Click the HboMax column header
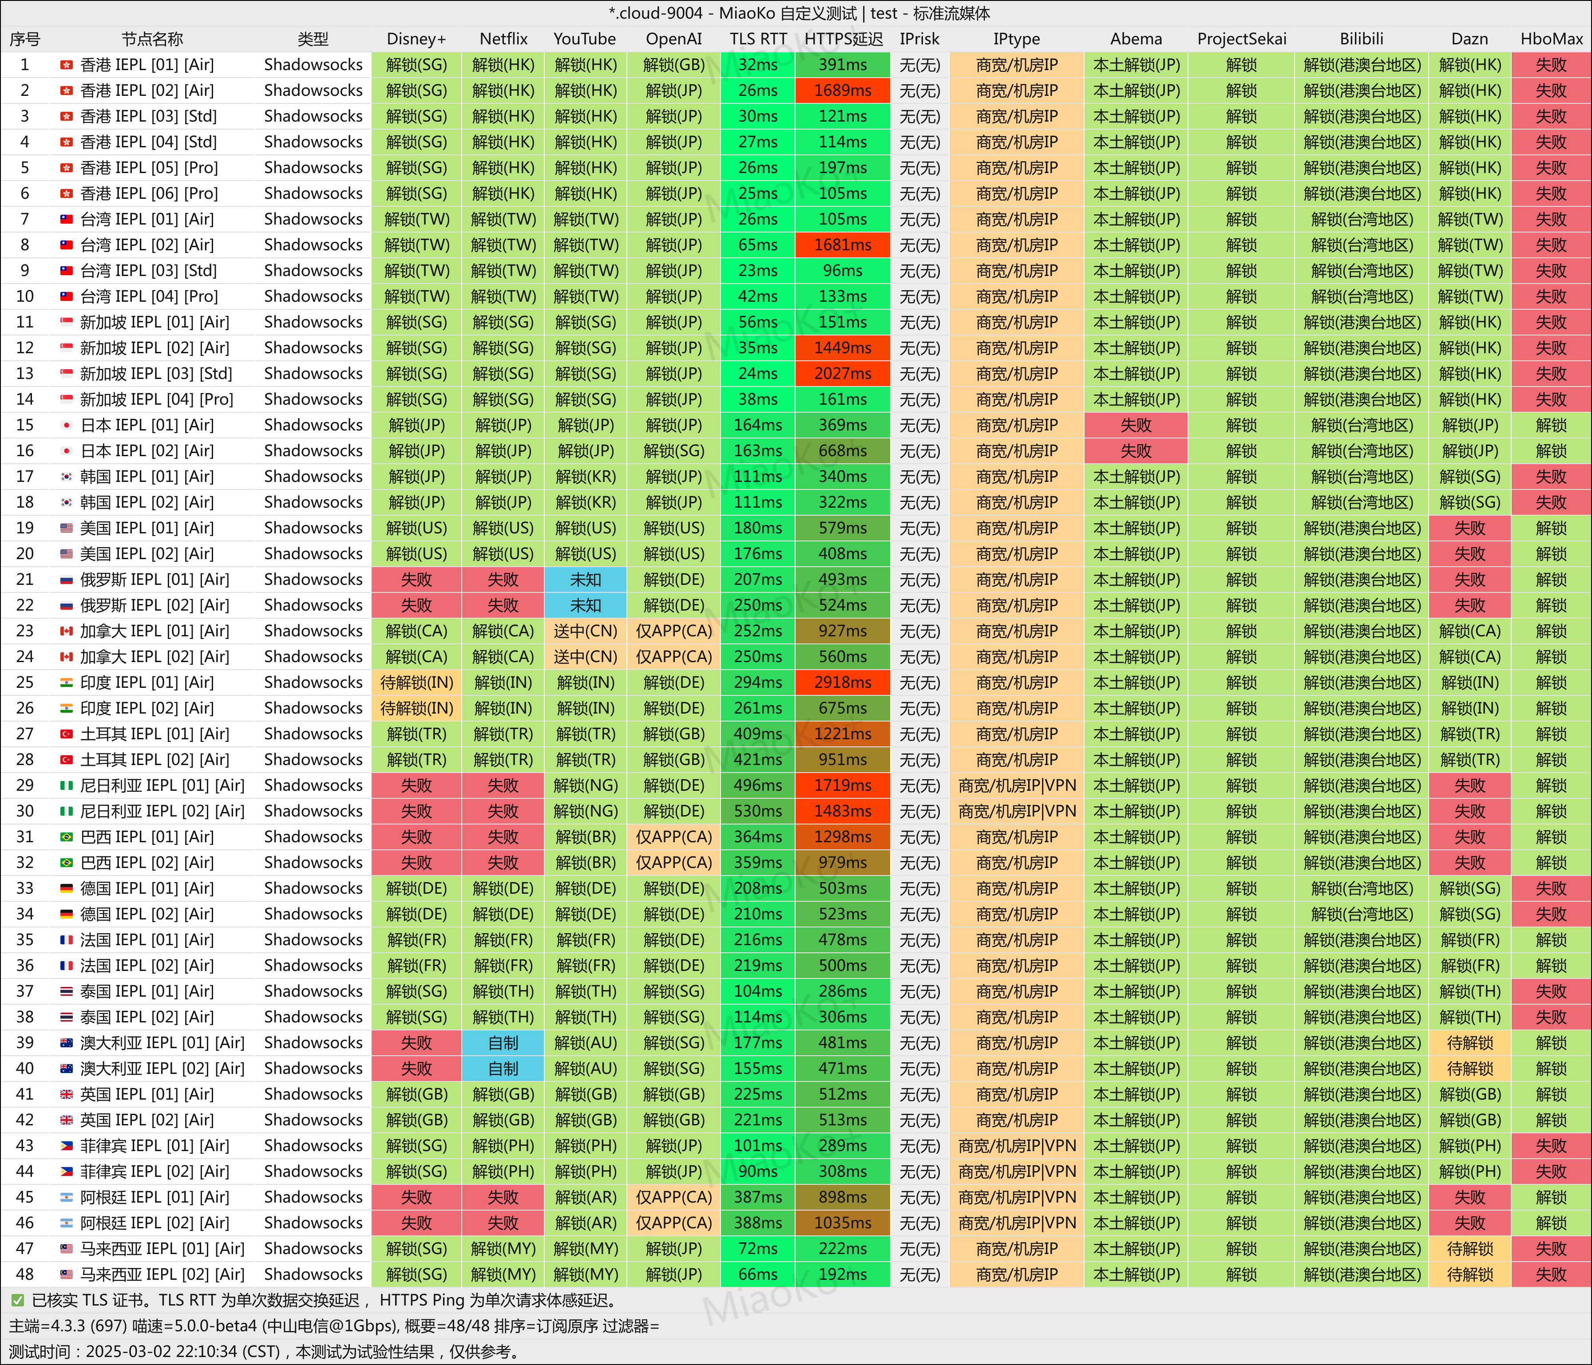This screenshot has width=1592, height=1365. 1551,39
